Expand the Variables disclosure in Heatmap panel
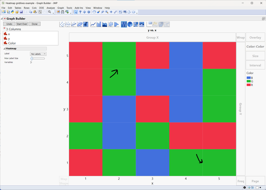This screenshot has width=266, height=190. (x=31, y=62)
